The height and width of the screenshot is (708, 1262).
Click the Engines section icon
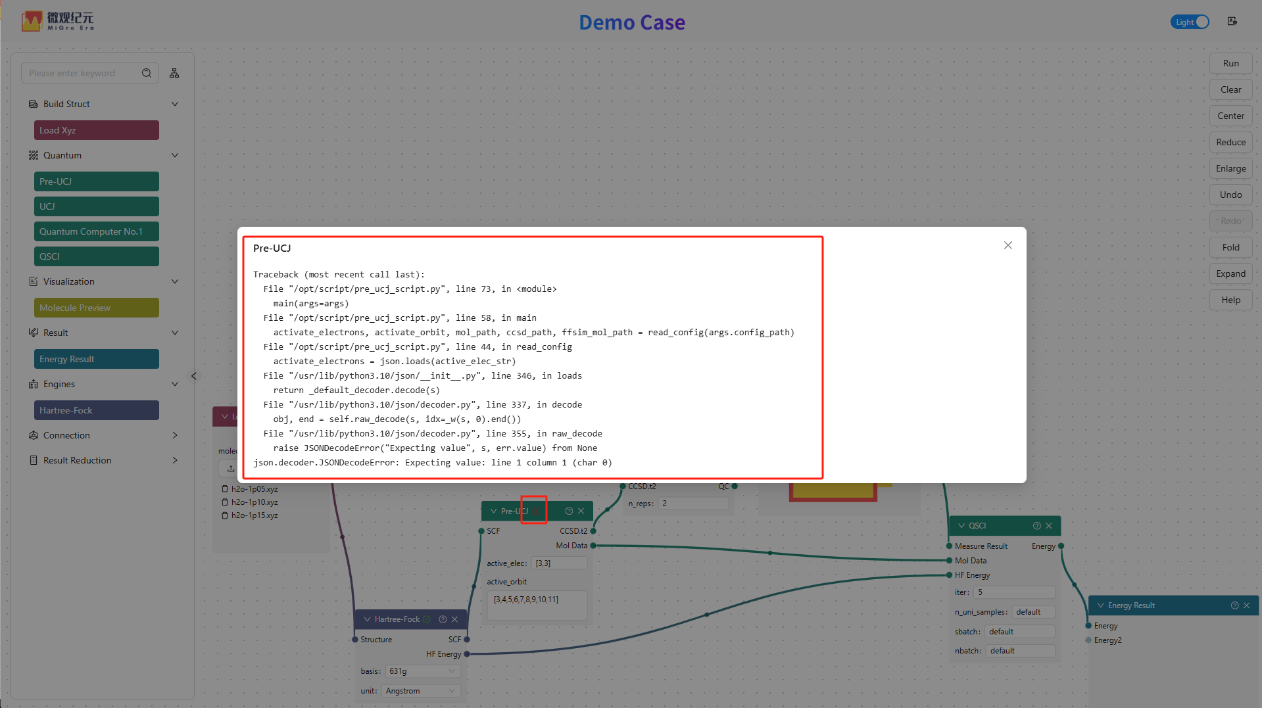pyautogui.click(x=34, y=384)
